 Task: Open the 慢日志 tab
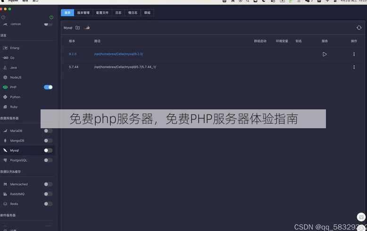pyautogui.click(x=133, y=13)
